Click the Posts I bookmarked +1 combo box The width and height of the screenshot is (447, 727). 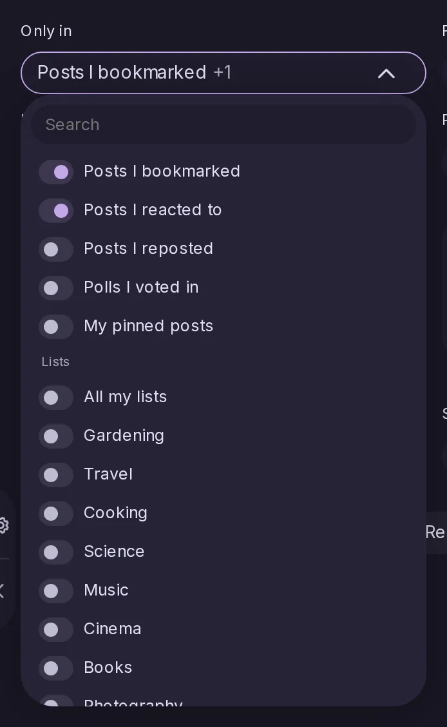coord(223,73)
